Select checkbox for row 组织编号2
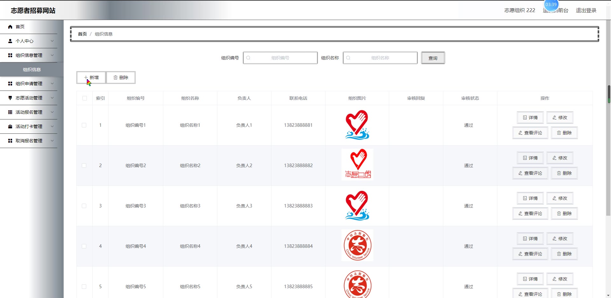Image resolution: width=611 pixels, height=298 pixels. point(84,166)
